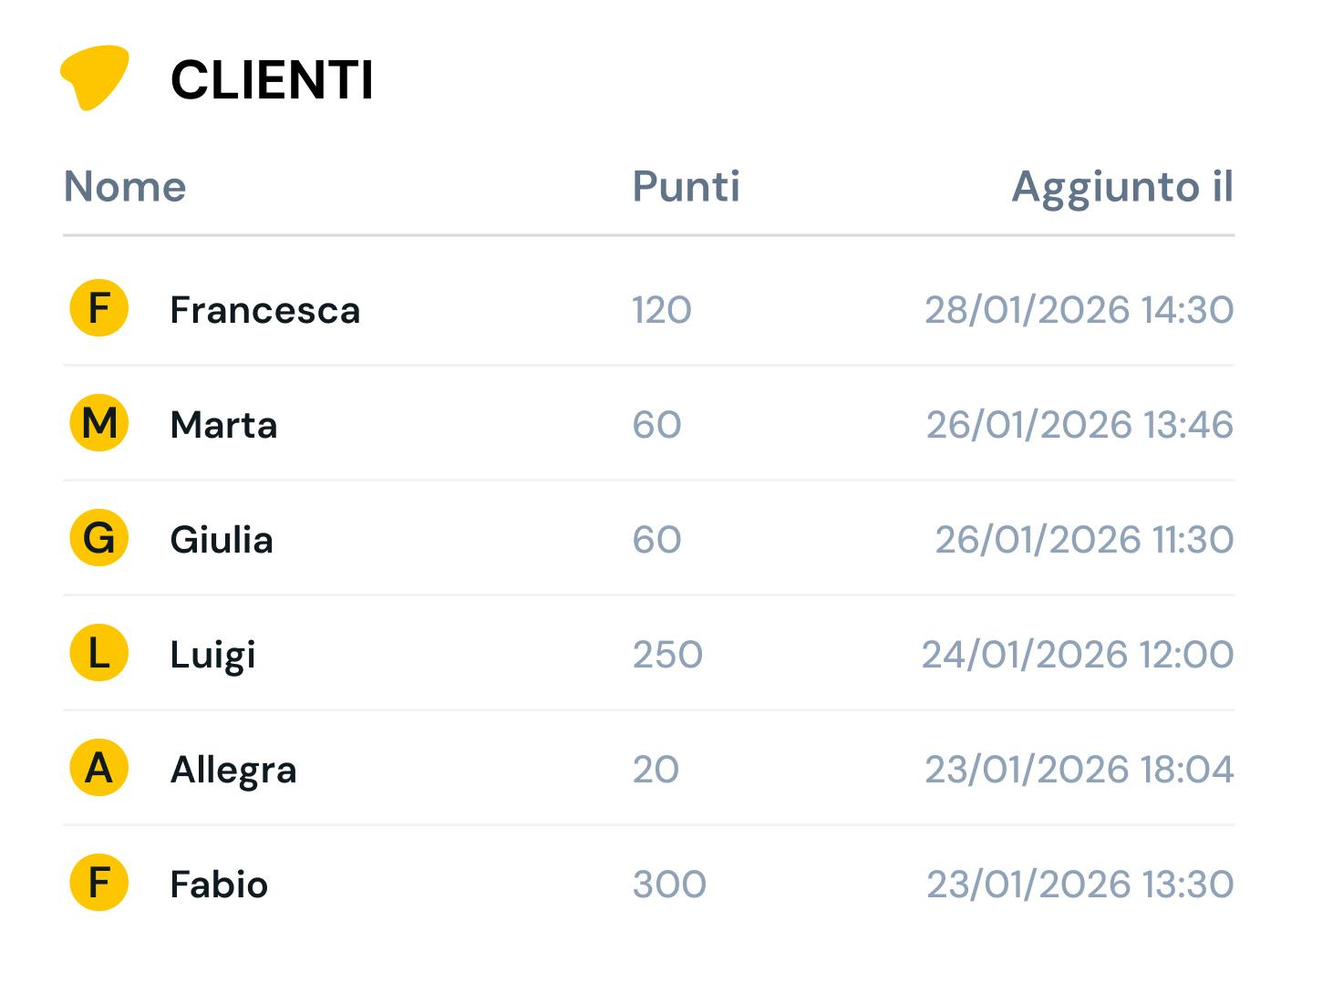Click Luigi's 250 points value

pyautogui.click(x=667, y=655)
